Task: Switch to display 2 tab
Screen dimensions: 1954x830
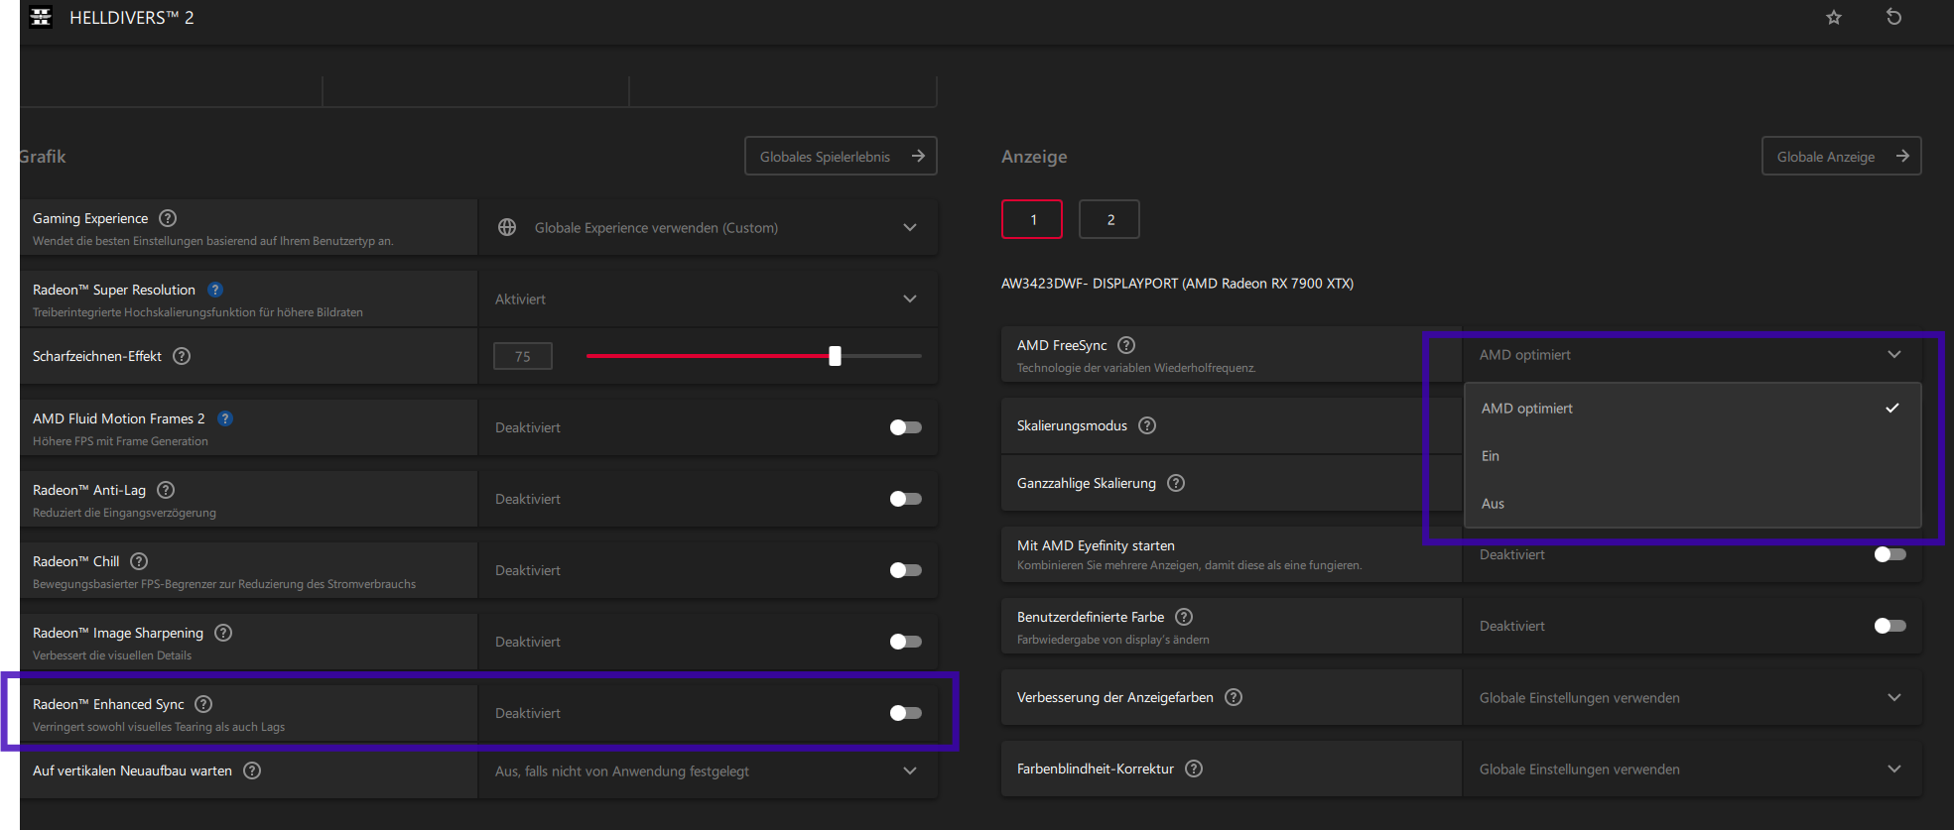Action: [x=1109, y=219]
